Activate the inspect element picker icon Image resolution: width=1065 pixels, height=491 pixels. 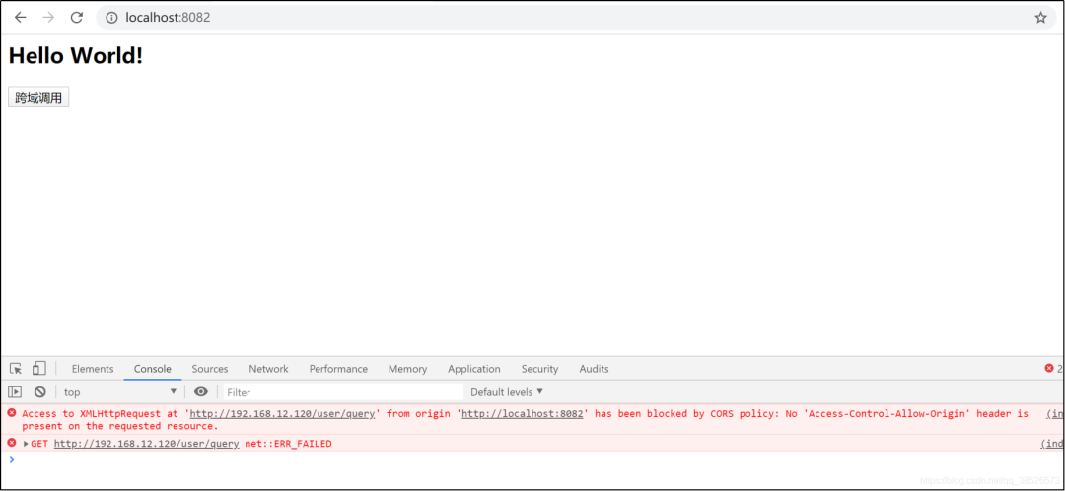16,369
